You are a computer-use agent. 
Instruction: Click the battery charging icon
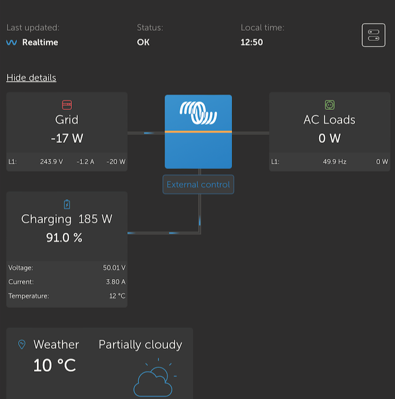coord(67,204)
